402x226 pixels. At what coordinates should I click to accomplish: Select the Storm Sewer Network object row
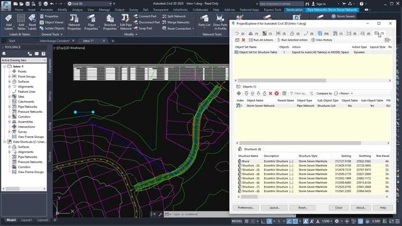313,105
